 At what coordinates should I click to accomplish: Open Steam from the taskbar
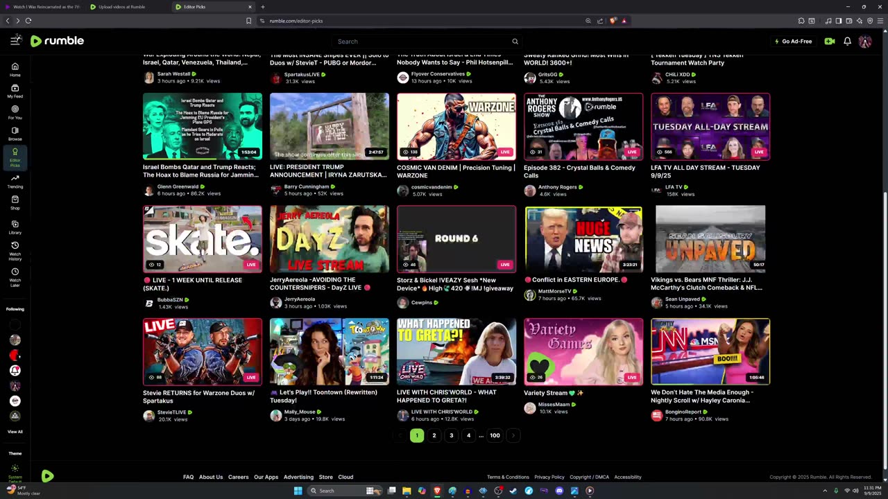tap(513, 491)
